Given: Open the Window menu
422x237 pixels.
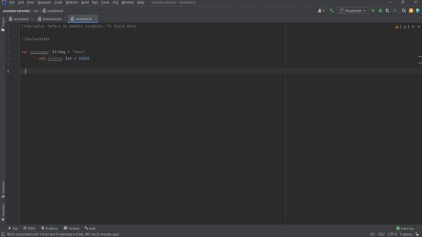Looking at the screenshot, I should pos(127,3).
